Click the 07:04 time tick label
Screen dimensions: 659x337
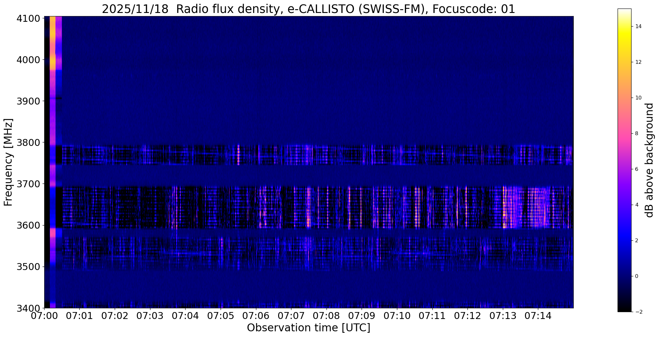[186, 316]
